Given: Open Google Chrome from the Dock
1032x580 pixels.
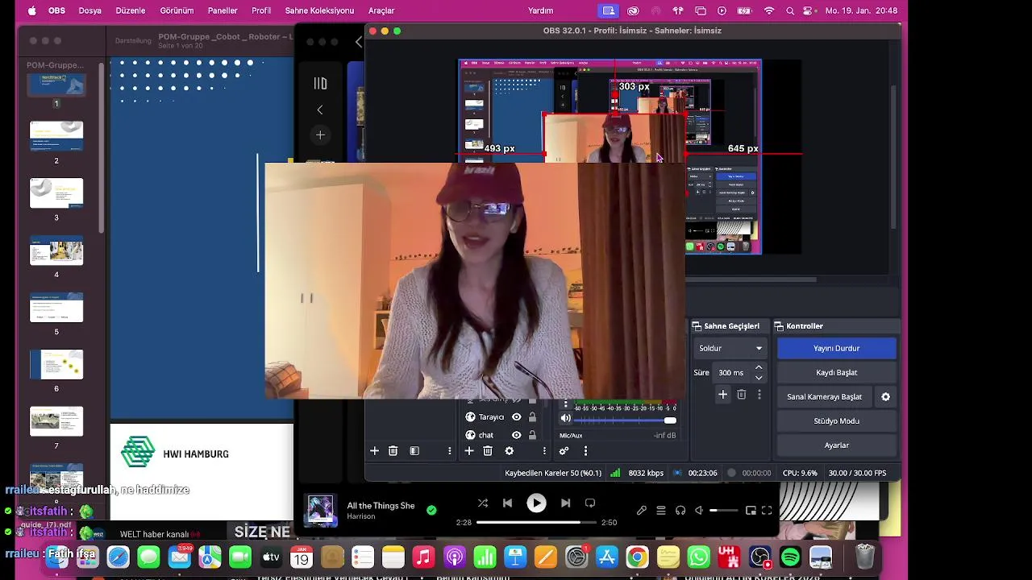Looking at the screenshot, I should pyautogui.click(x=637, y=557).
